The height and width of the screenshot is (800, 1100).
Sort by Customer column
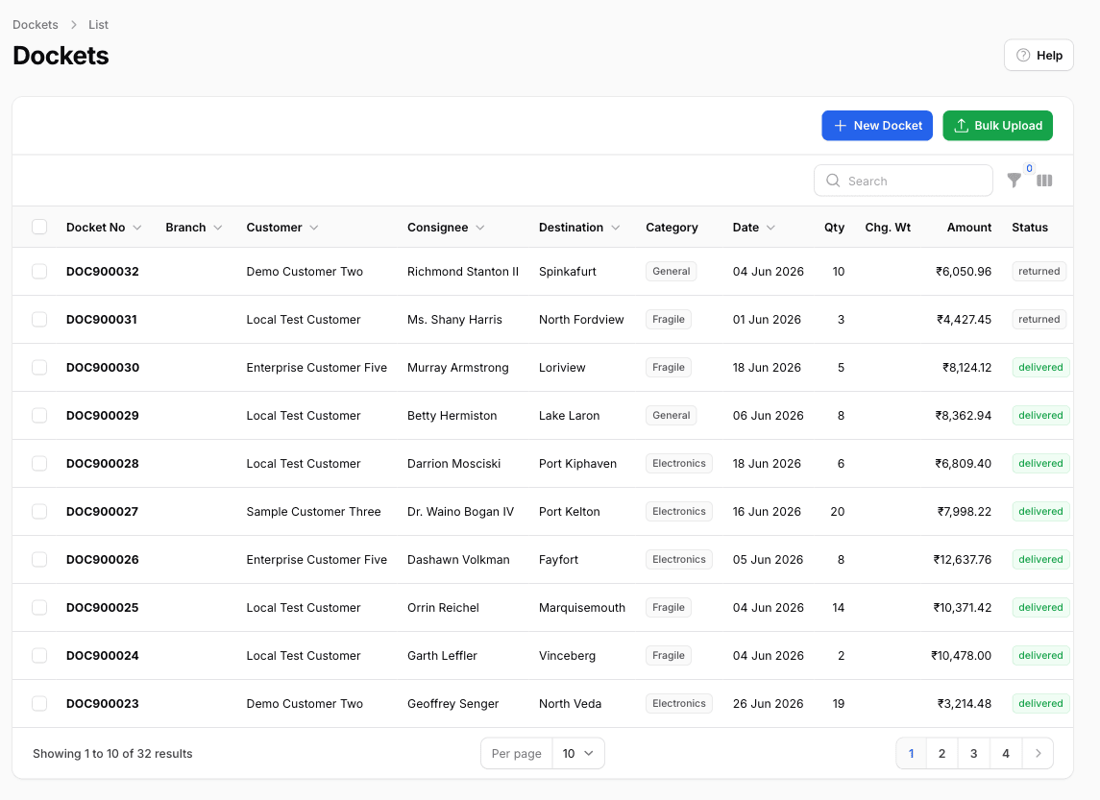tap(282, 228)
